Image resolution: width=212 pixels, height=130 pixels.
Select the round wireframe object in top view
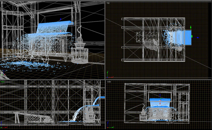point(179,49)
